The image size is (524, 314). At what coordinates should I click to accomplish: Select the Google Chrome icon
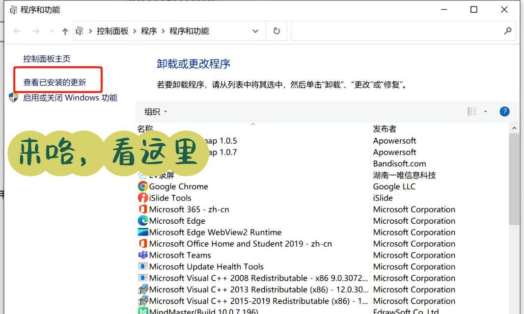point(143,186)
